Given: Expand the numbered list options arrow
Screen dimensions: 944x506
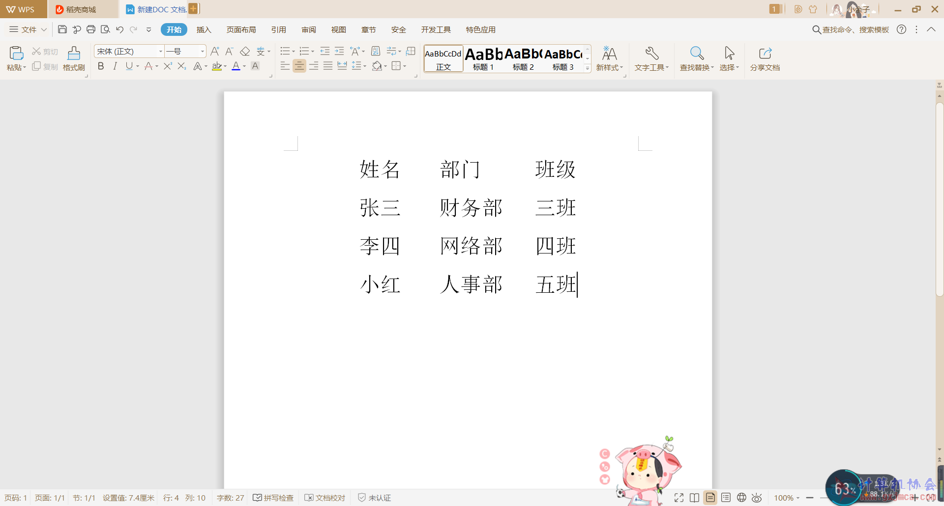Looking at the screenshot, I should click(313, 52).
